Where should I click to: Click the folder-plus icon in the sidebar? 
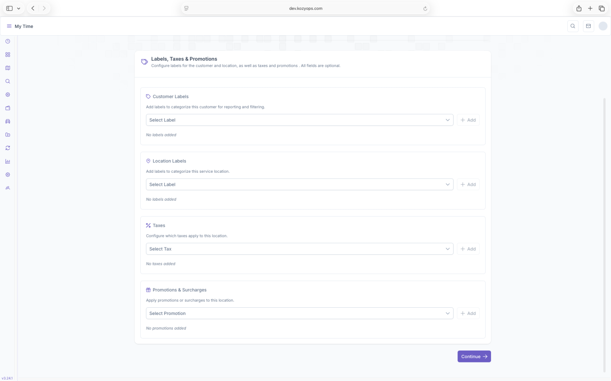tap(8, 135)
